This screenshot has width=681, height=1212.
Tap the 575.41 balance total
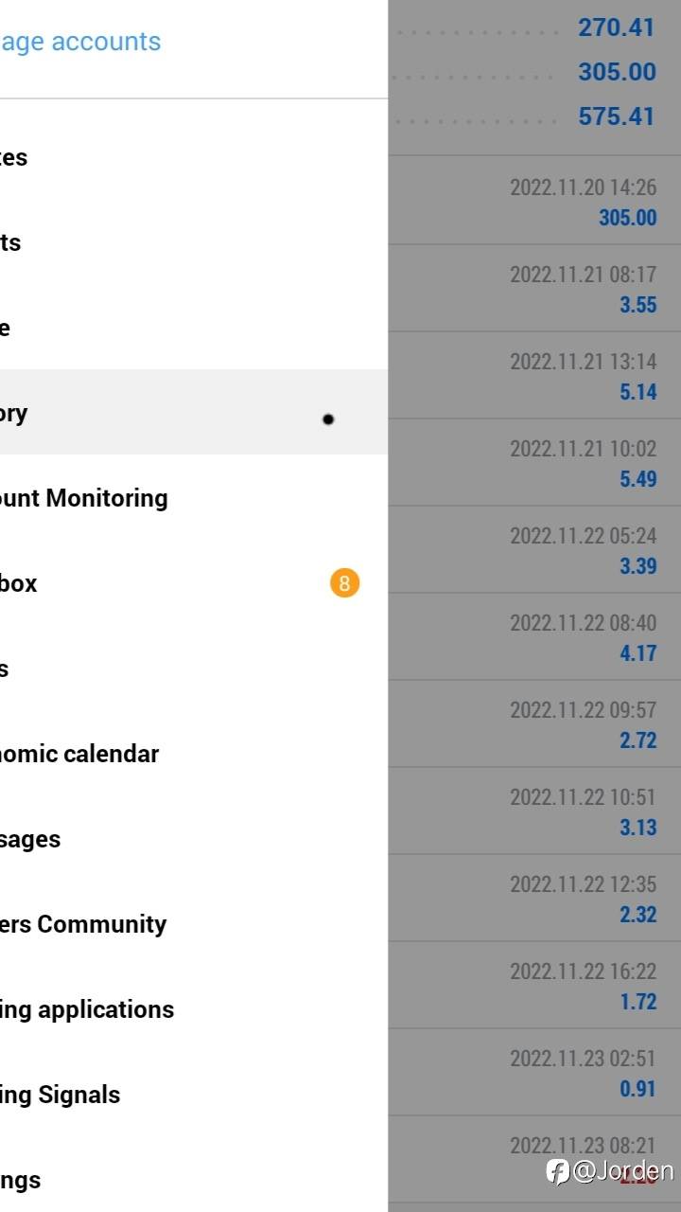tap(616, 116)
